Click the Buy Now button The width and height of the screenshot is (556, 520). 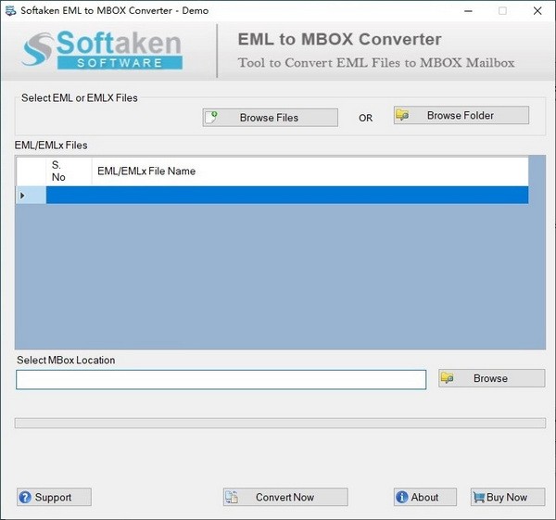click(x=508, y=497)
